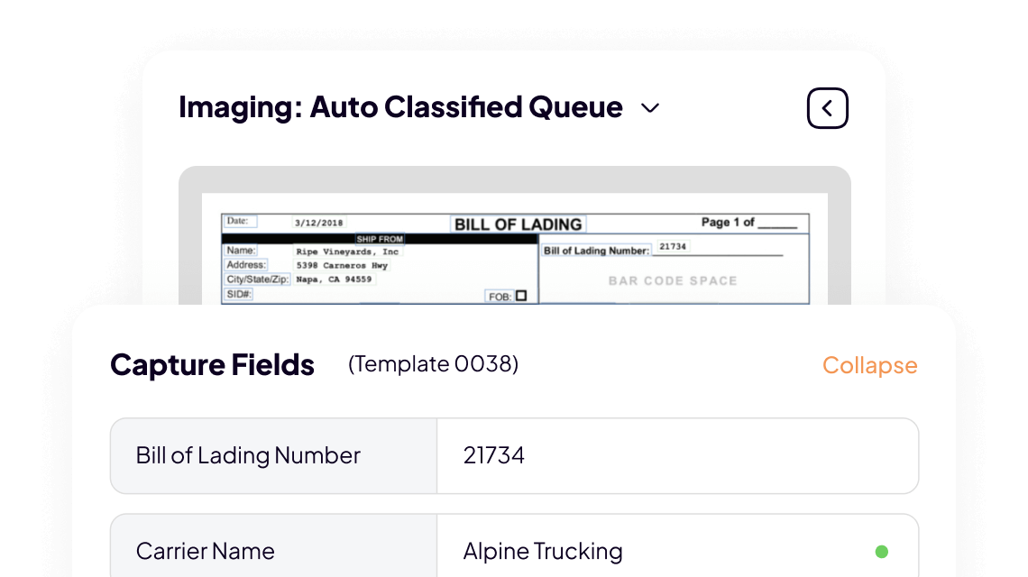This screenshot has width=1028, height=577.
Task: Click the back arrow button in queue header
Action: tap(827, 109)
